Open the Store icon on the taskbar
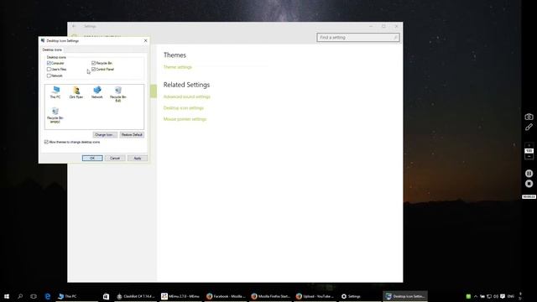The height and width of the screenshot is (302, 537). [x=106, y=296]
